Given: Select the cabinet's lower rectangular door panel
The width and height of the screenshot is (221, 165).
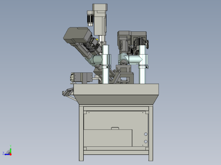Looking at the screenshot, I should [x=108, y=138].
